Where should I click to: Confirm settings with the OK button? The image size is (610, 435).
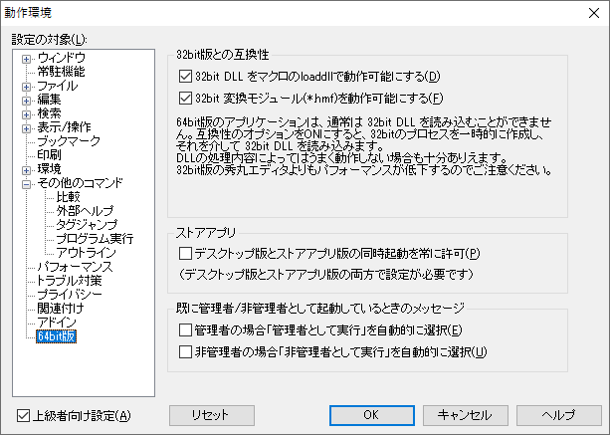click(370, 415)
